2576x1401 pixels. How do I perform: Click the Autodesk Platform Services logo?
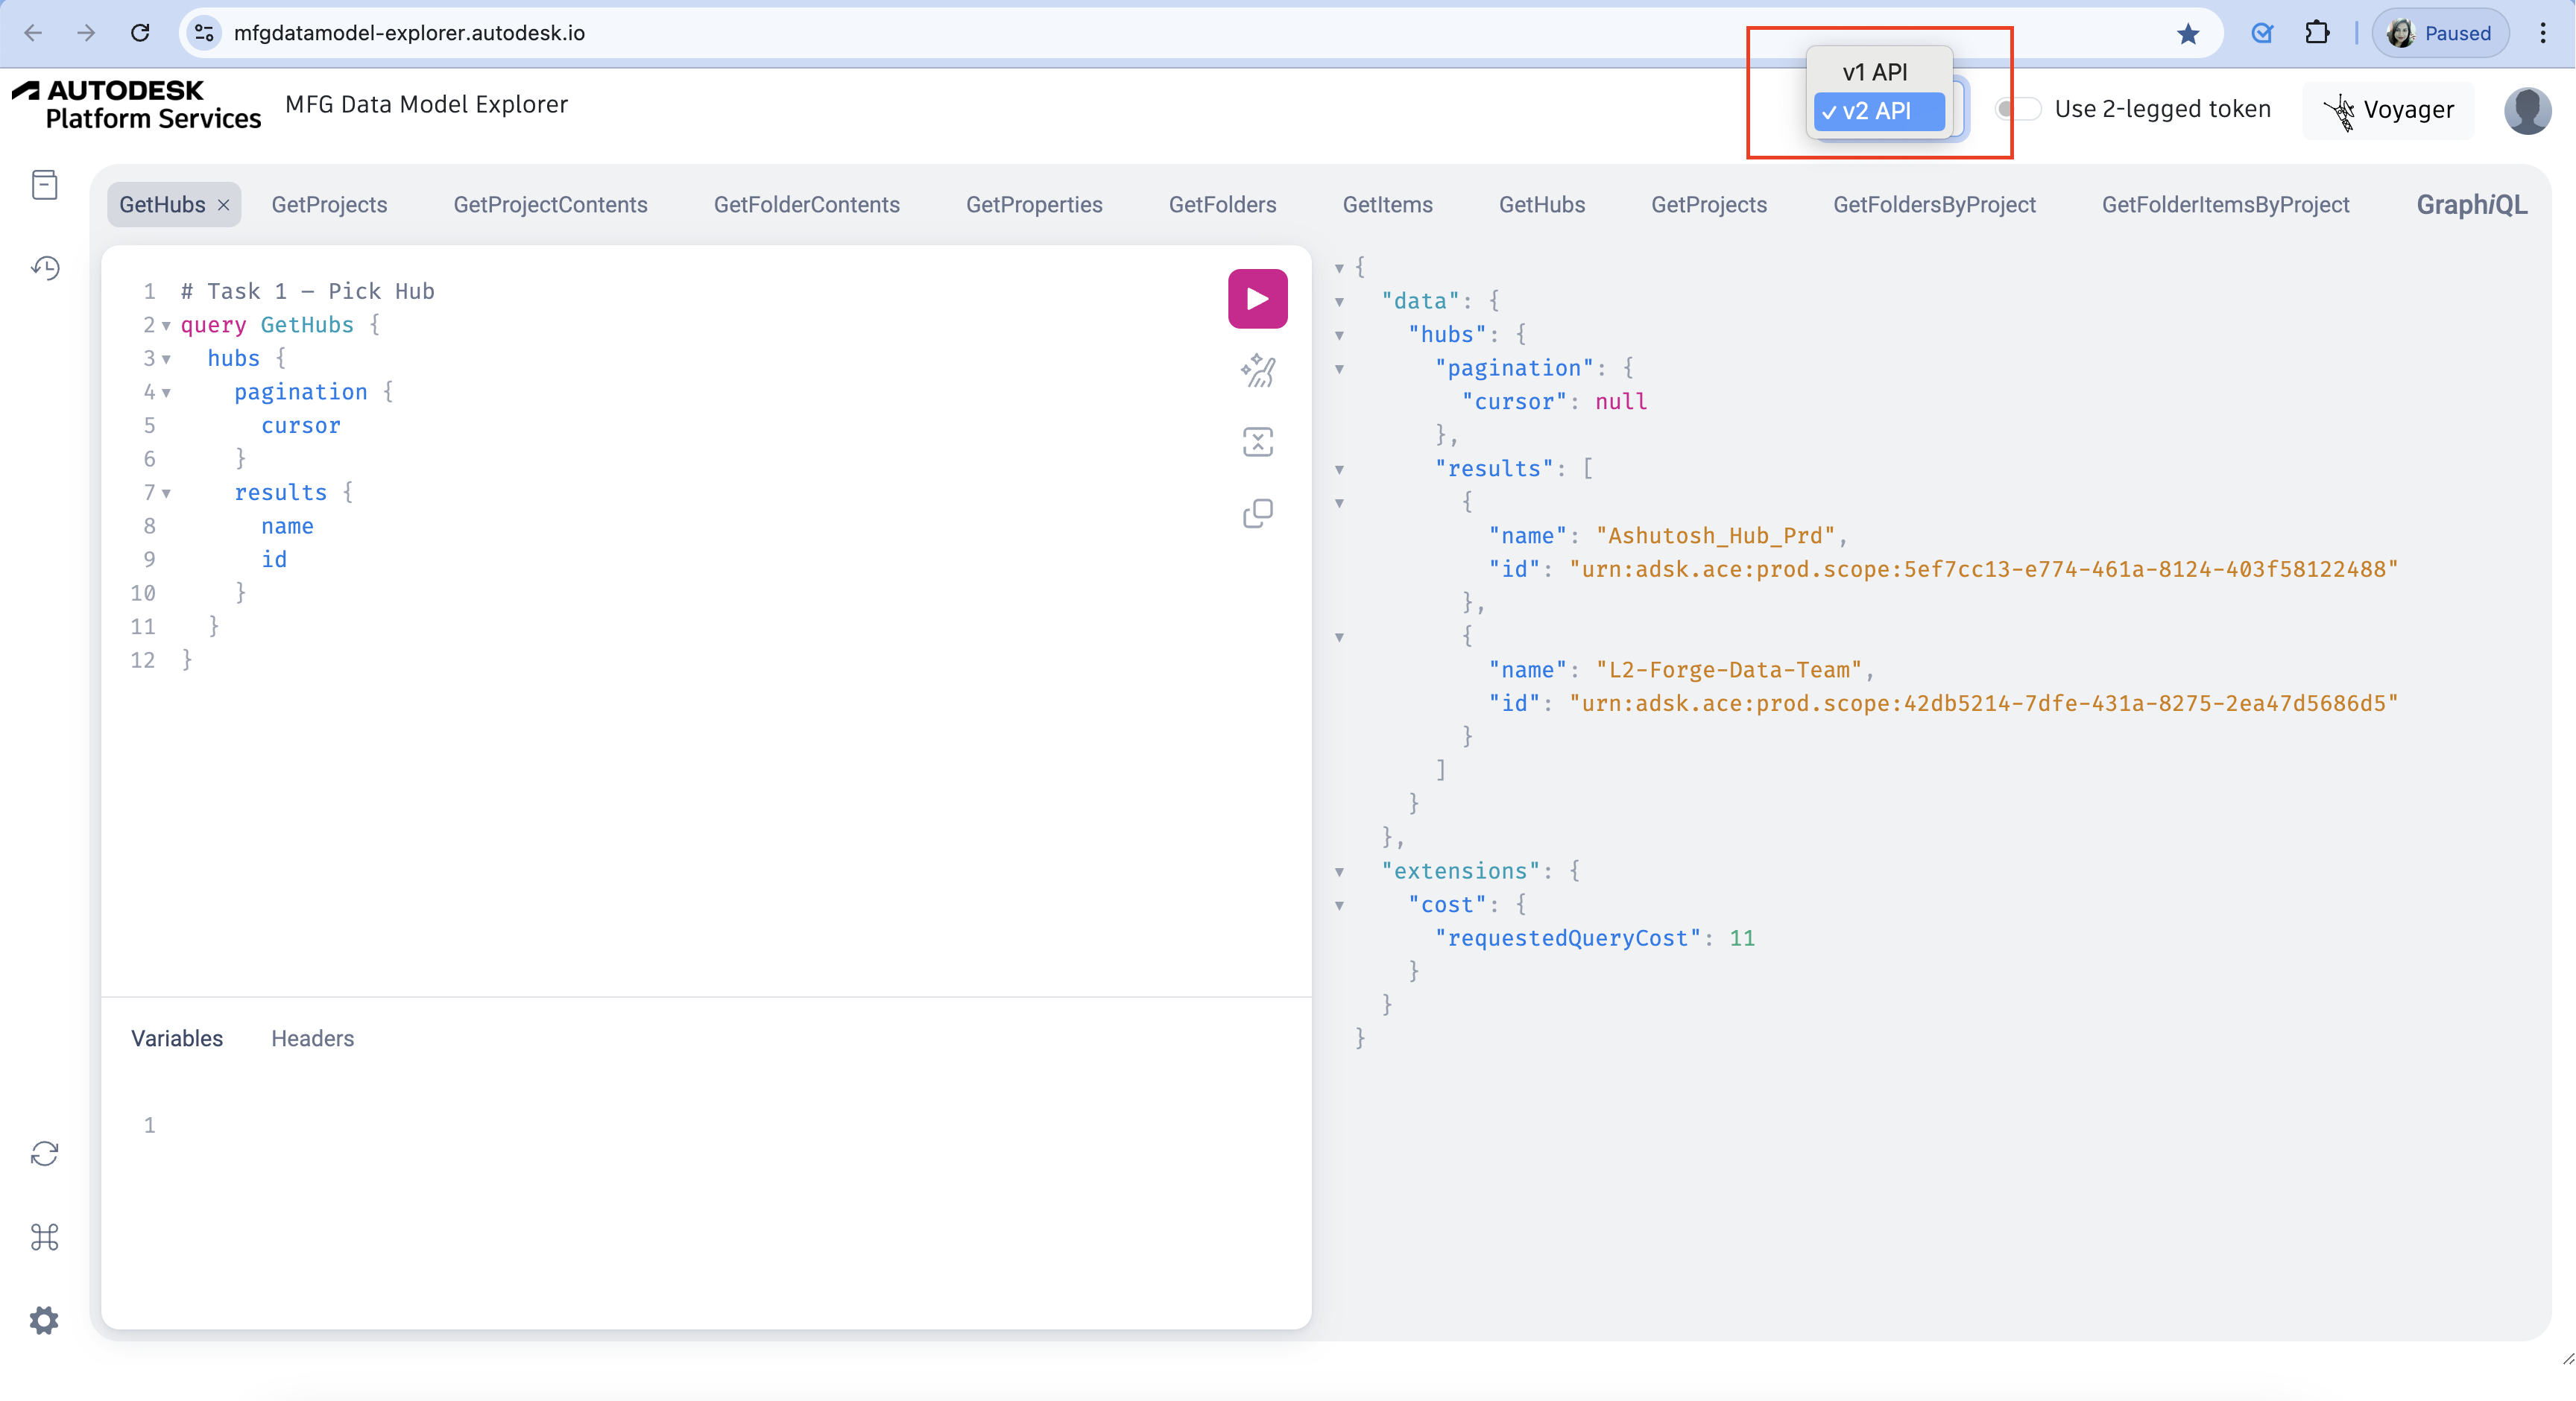pyautogui.click(x=136, y=105)
